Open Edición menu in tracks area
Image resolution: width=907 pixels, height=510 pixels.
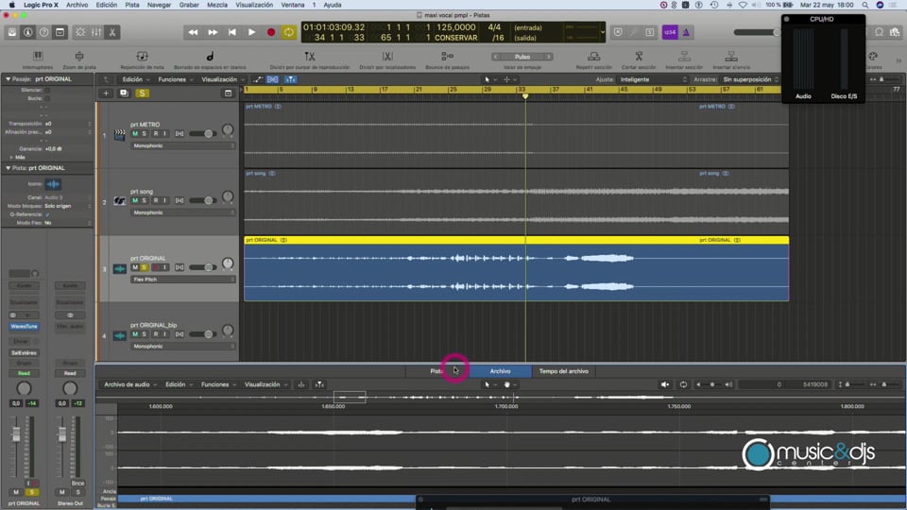[136, 79]
